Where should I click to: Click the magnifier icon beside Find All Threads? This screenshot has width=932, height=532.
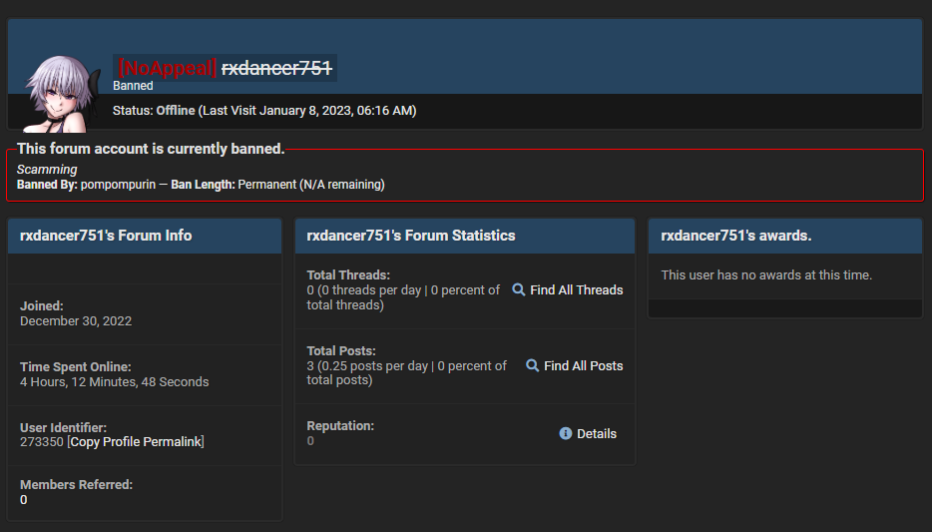tap(518, 289)
